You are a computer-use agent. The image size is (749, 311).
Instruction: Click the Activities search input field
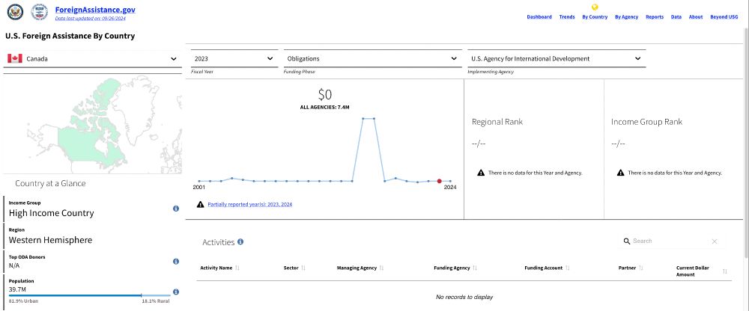click(x=670, y=241)
